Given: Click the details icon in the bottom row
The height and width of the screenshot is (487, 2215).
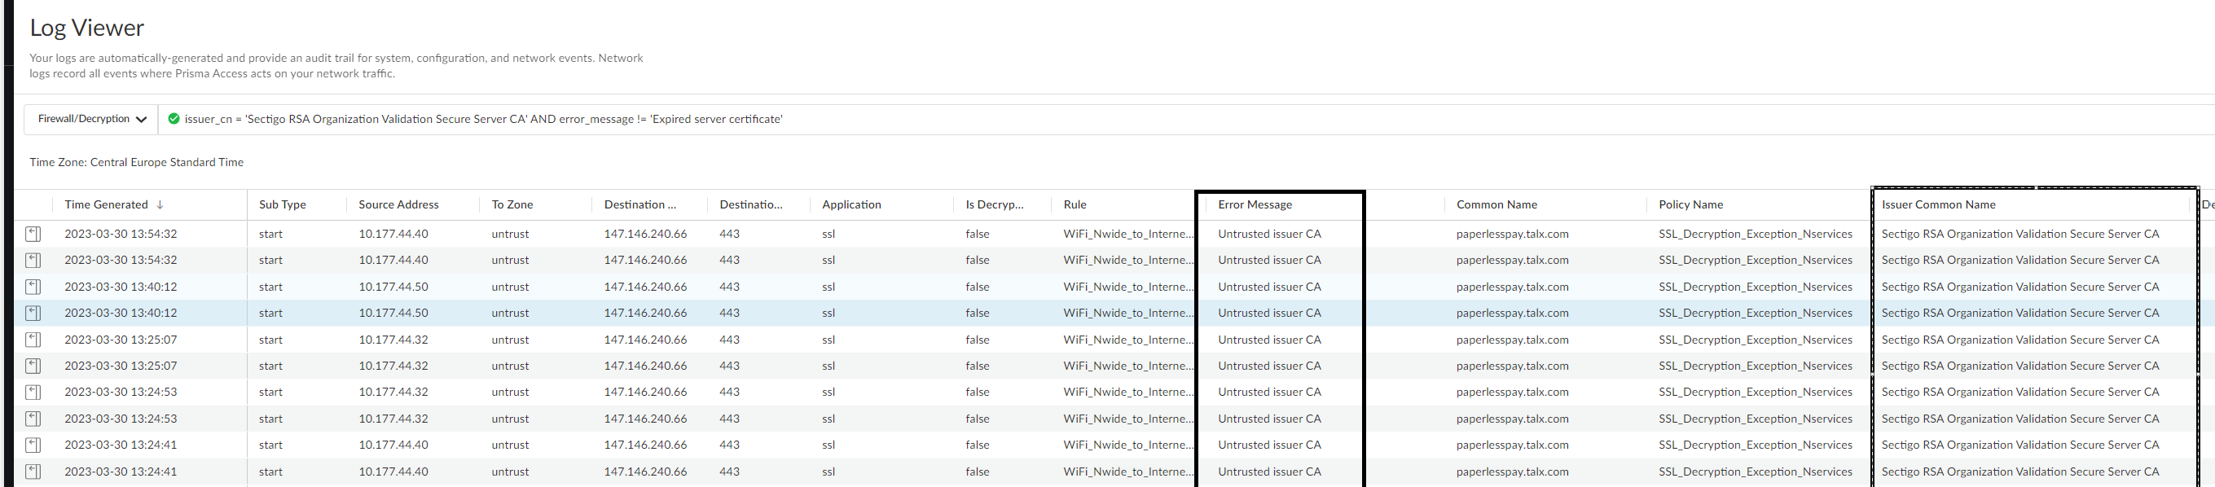Looking at the screenshot, I should (x=33, y=472).
